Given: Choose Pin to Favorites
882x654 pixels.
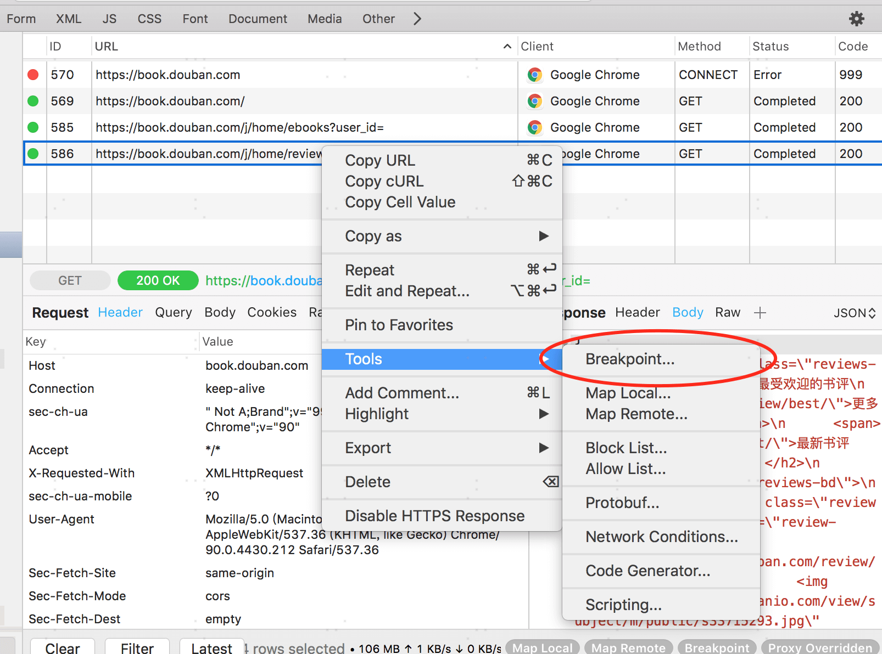Looking at the screenshot, I should tap(442, 325).
